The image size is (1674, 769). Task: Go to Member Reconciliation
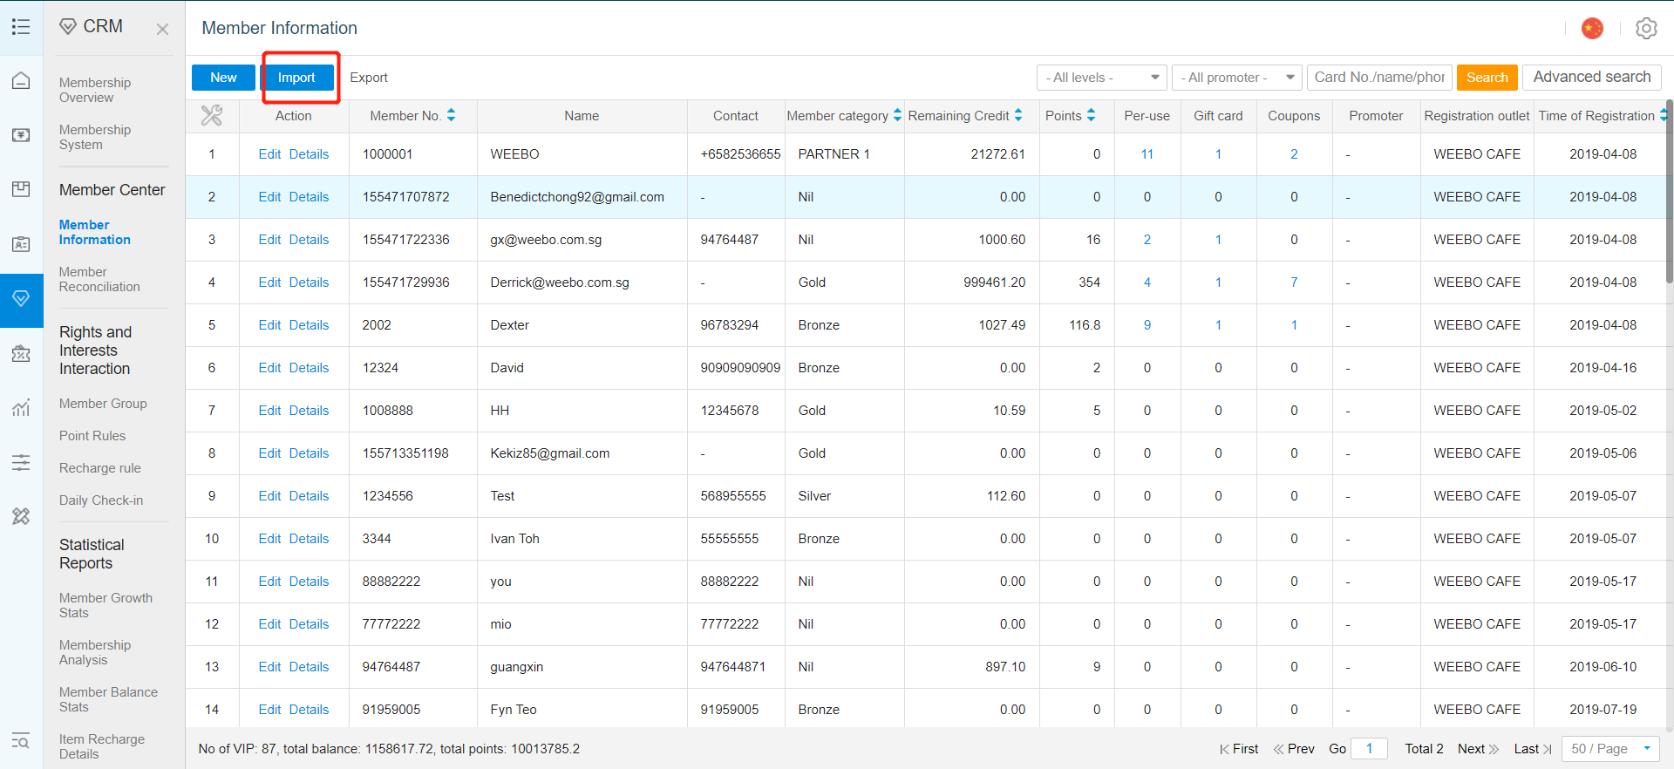(99, 279)
